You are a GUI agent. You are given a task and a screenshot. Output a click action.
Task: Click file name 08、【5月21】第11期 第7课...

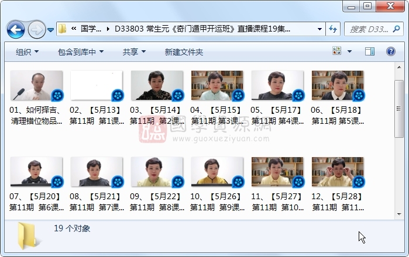(97, 202)
